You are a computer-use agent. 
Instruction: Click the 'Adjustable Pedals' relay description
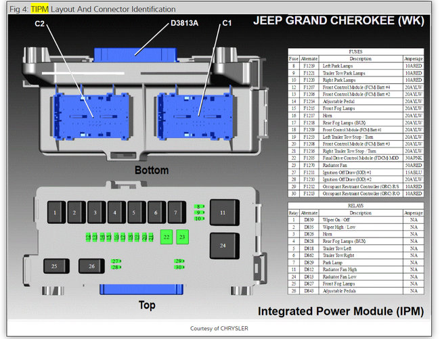339,291
